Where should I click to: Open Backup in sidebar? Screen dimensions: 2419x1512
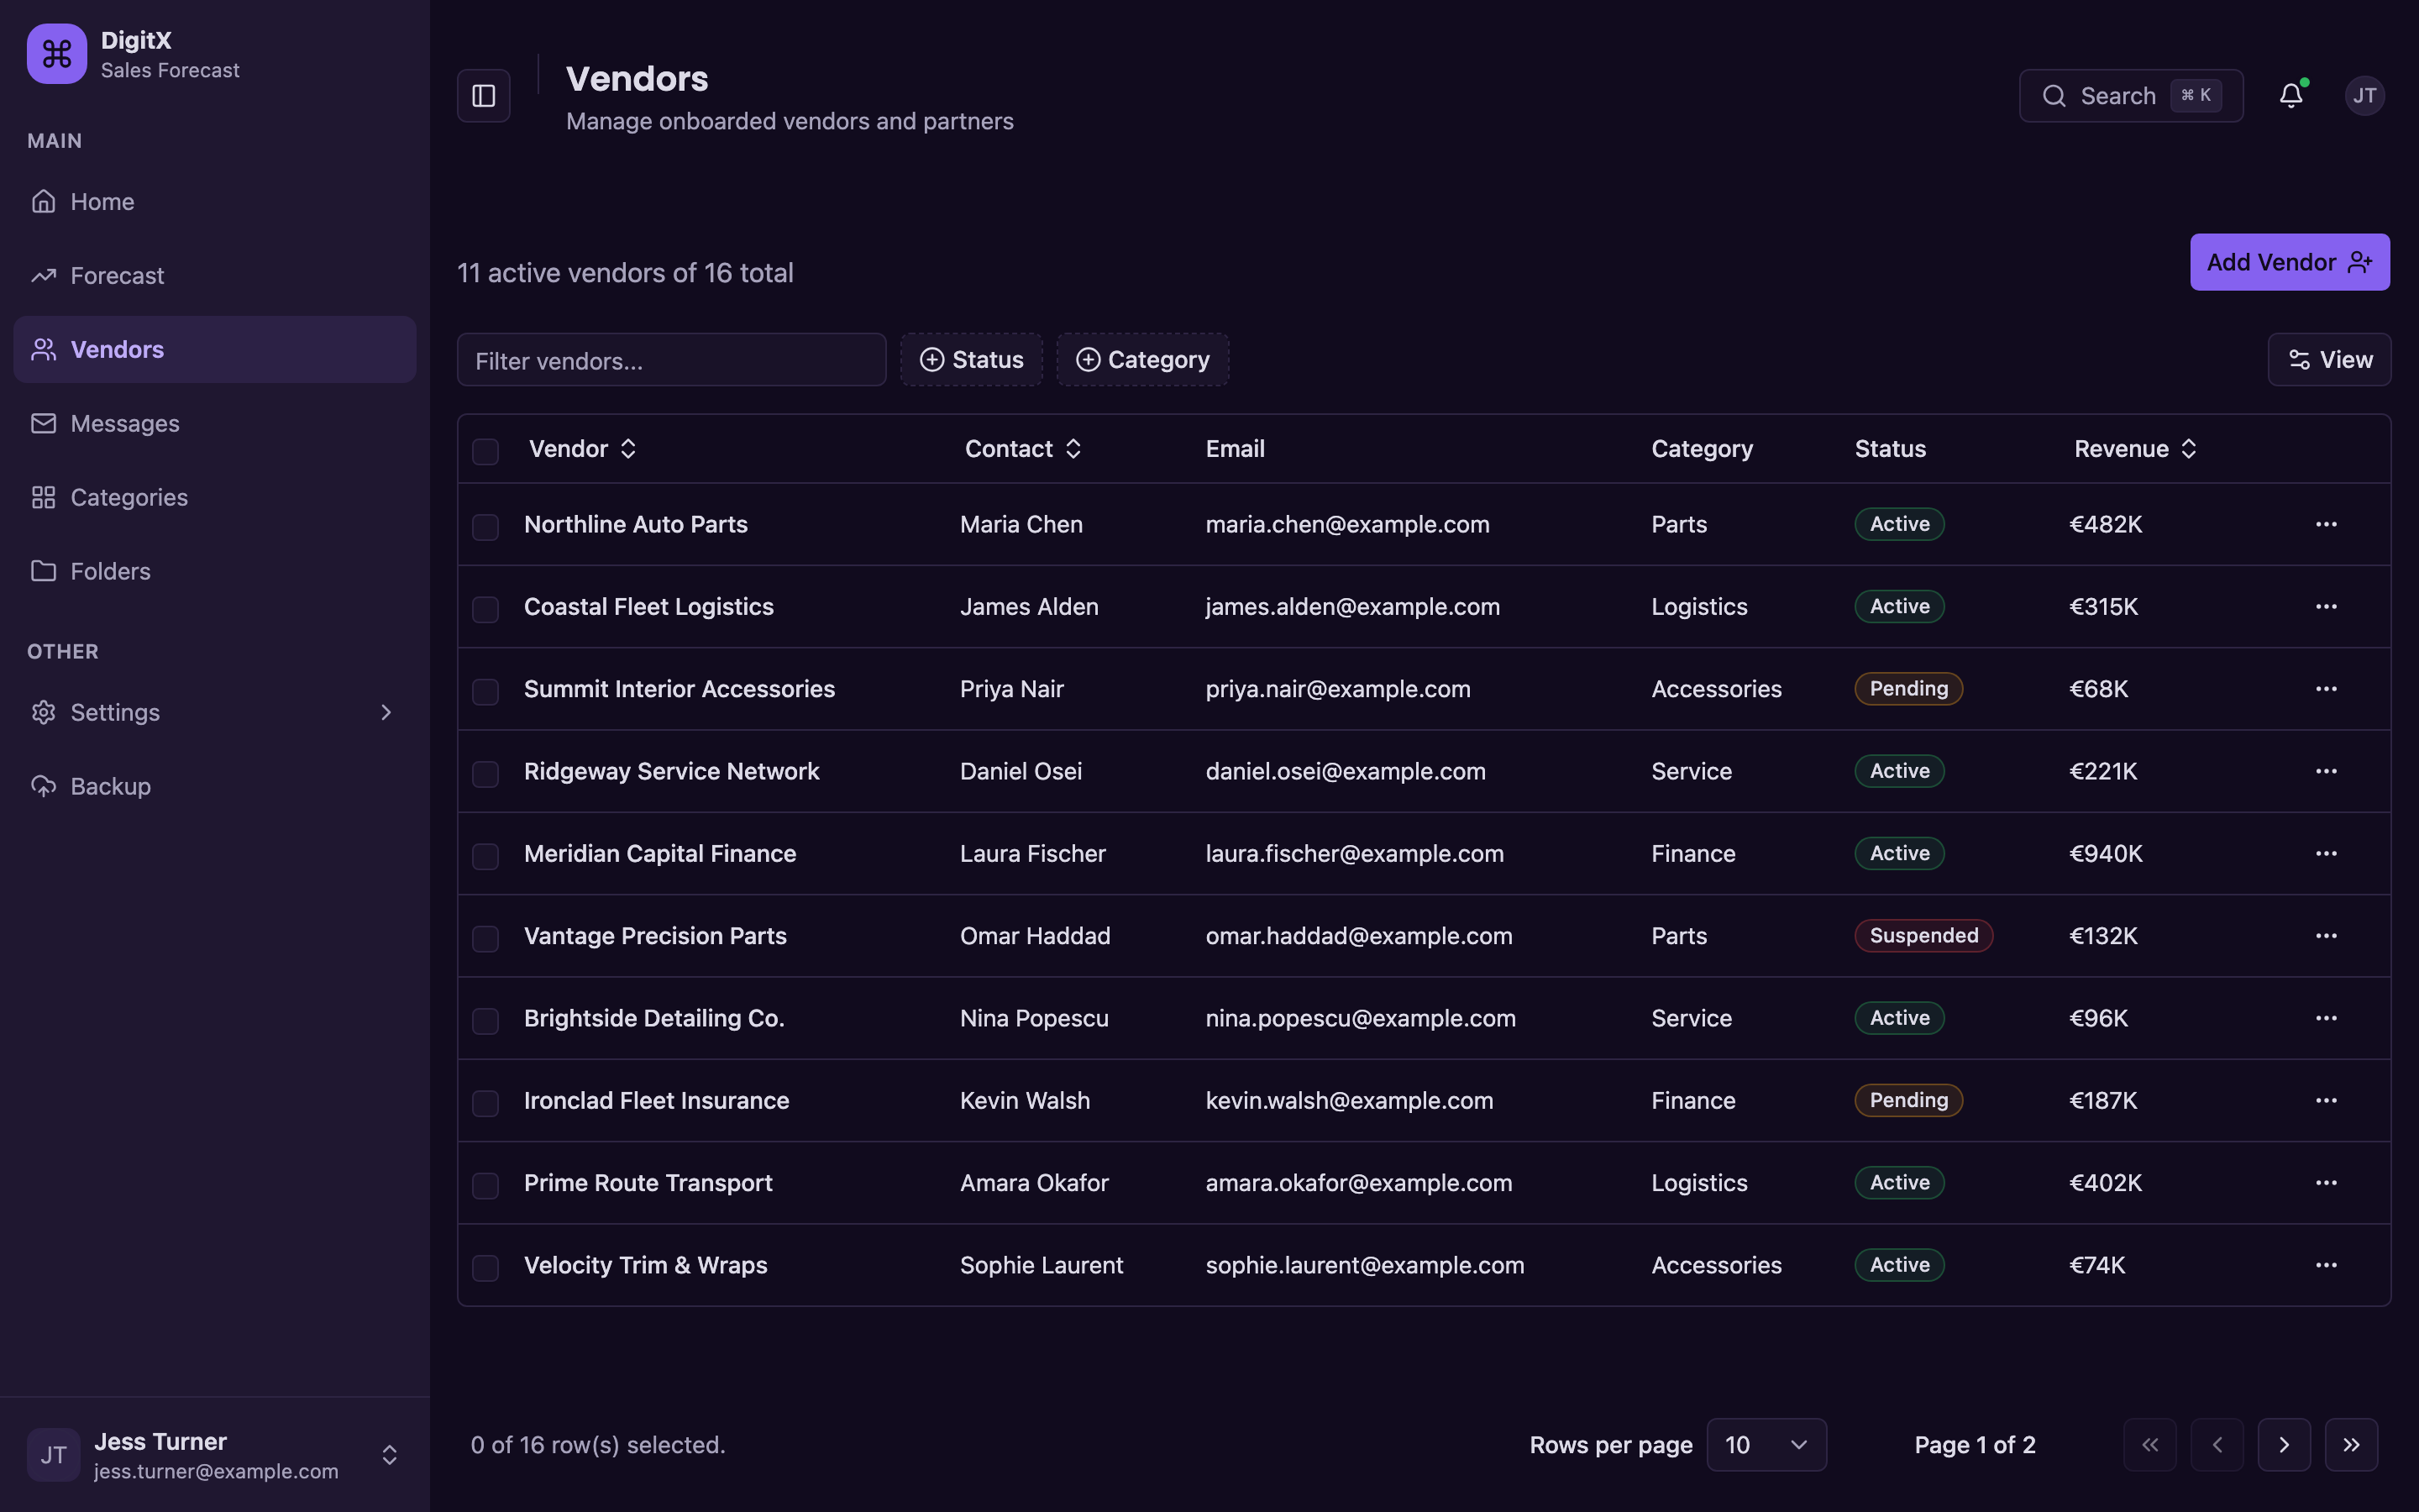[x=215, y=786]
